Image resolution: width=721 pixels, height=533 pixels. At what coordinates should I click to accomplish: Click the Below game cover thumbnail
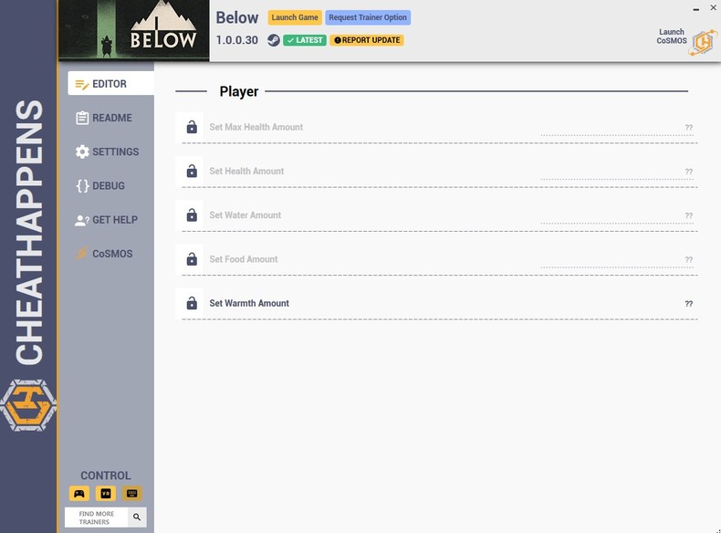[x=133, y=31]
